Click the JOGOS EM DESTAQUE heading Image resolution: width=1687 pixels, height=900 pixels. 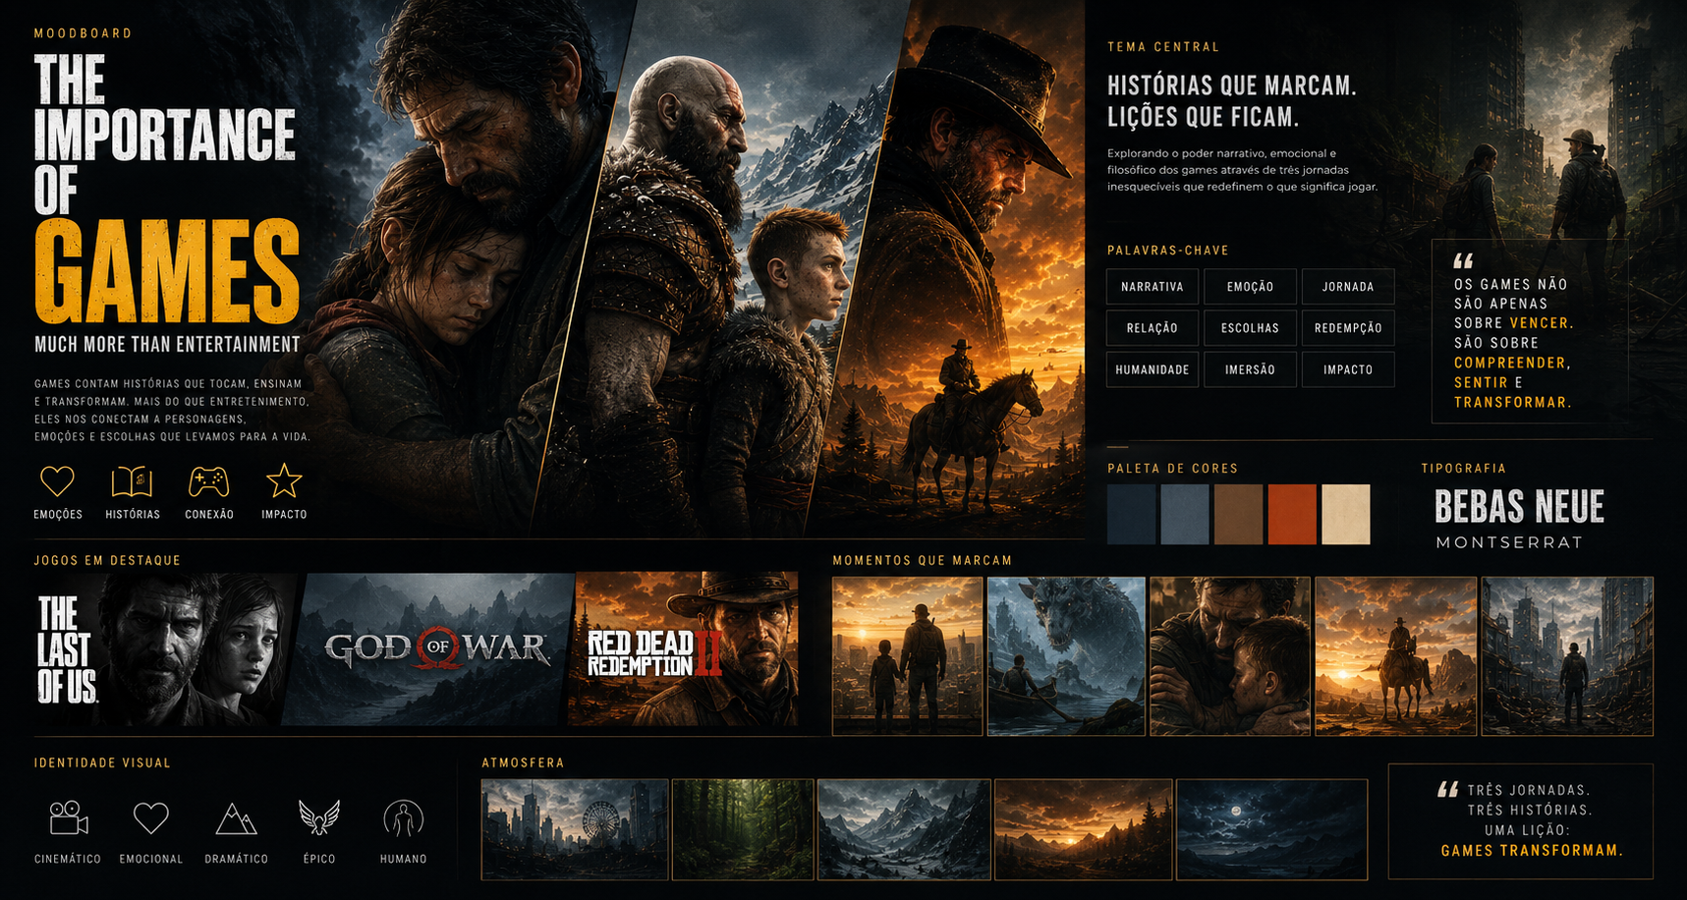108,560
